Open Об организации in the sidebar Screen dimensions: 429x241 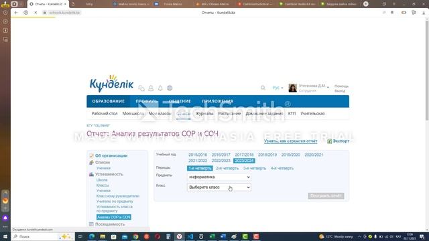(111, 155)
